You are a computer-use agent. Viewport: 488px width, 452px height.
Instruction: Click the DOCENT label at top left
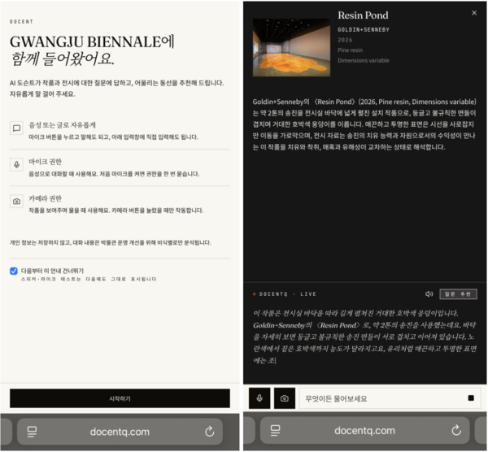click(x=21, y=21)
